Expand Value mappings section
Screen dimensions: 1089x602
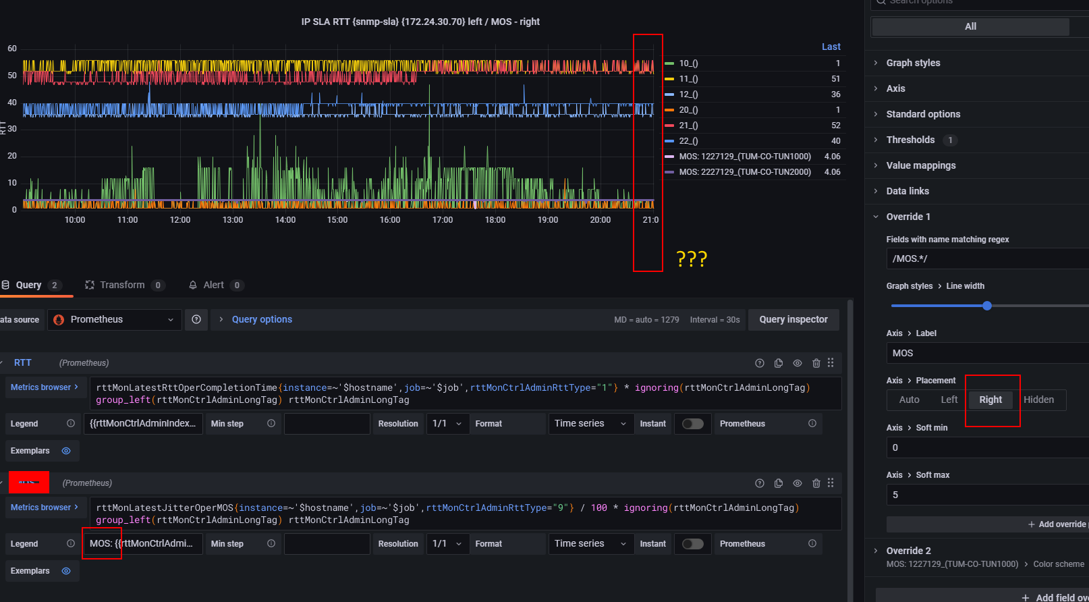920,165
